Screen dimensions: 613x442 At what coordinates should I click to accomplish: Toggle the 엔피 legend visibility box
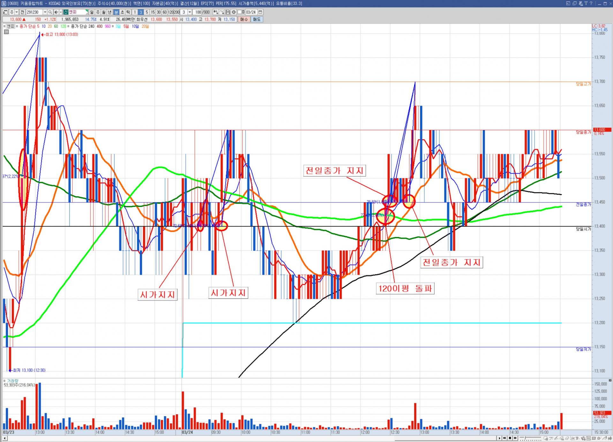click(x=4, y=26)
